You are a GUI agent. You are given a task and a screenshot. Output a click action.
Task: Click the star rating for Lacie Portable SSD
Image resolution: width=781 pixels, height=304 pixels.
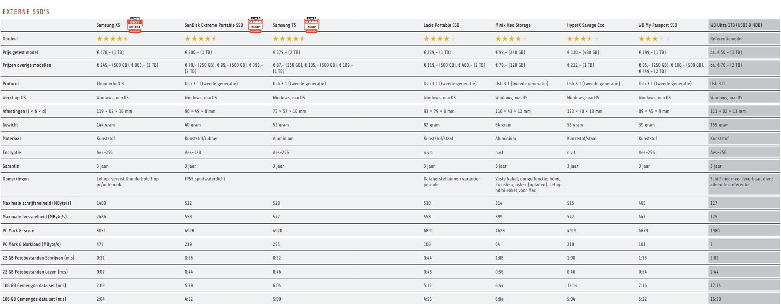440,39
